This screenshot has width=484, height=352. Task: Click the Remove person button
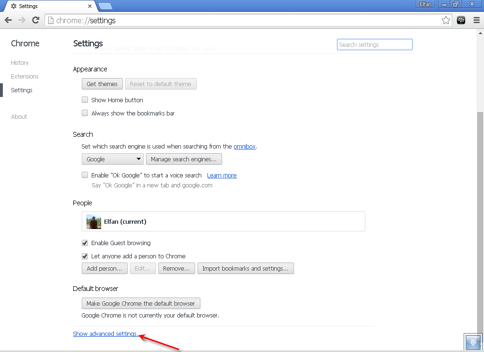click(x=177, y=269)
